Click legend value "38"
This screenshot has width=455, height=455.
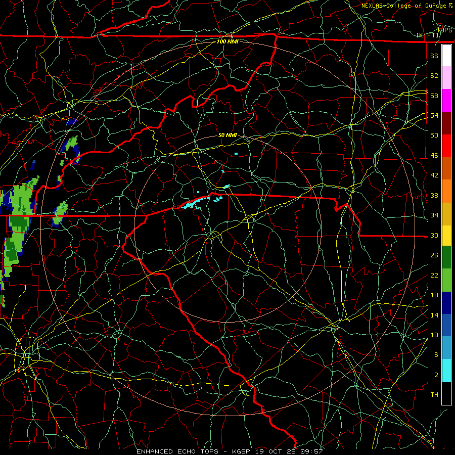[x=434, y=195]
